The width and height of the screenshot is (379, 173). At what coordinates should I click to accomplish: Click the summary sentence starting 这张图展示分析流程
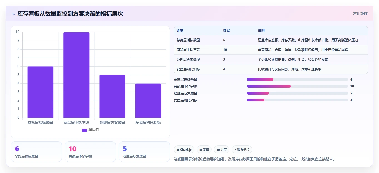(254, 159)
